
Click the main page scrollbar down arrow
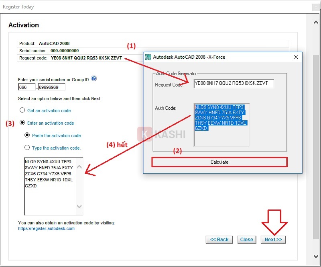click(316, 256)
